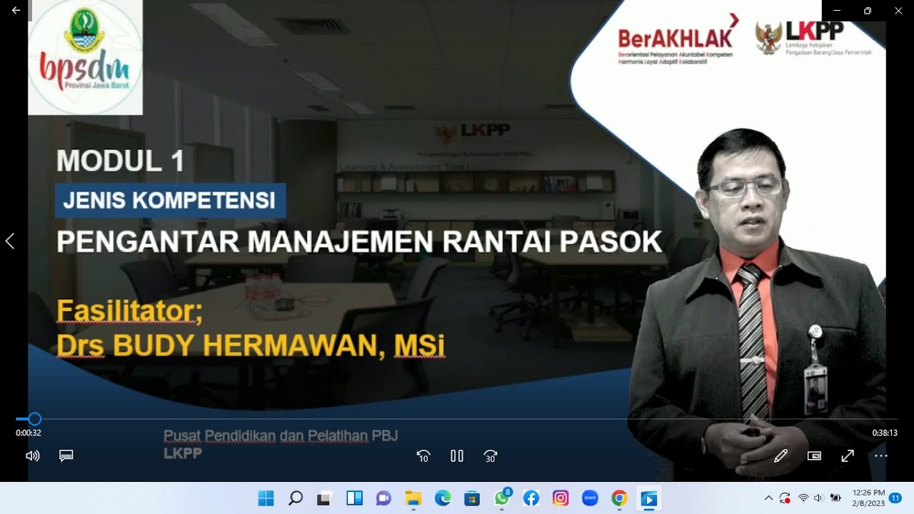Show previous item with left chevron
Viewport: 914px width, 514px height.
point(10,241)
